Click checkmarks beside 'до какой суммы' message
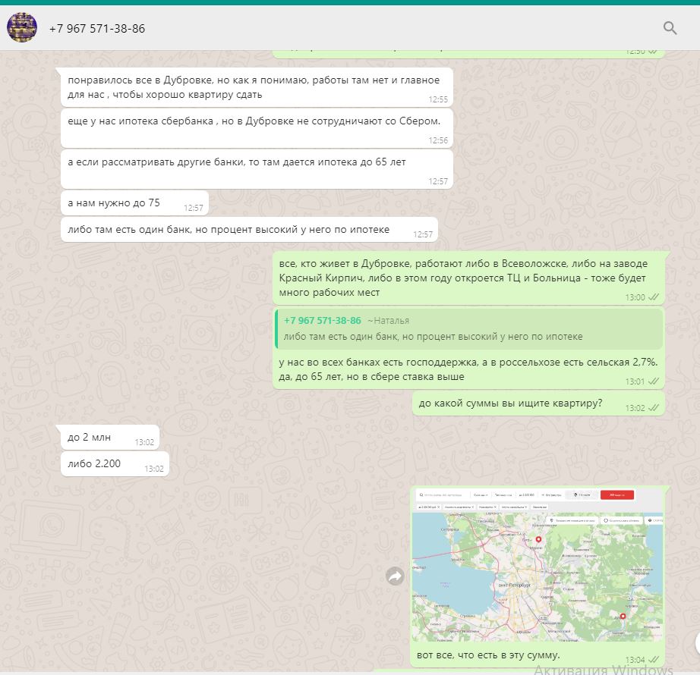This screenshot has width=700, height=675. pyautogui.click(x=652, y=408)
